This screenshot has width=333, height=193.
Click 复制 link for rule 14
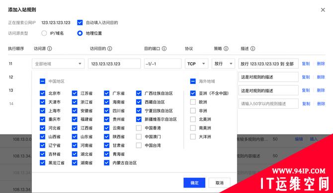(306, 104)
